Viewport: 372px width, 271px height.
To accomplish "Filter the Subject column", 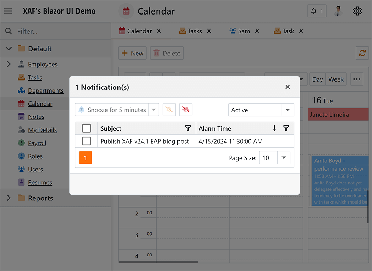I will pyautogui.click(x=188, y=128).
